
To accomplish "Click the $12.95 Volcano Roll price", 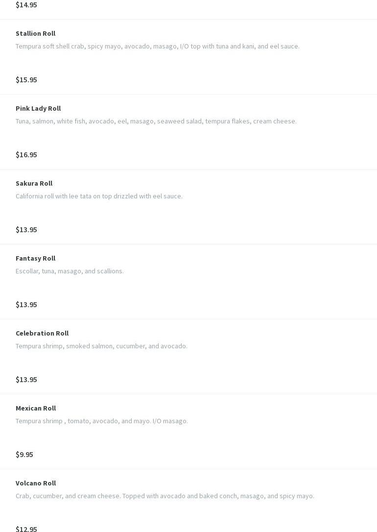I will [26, 529].
